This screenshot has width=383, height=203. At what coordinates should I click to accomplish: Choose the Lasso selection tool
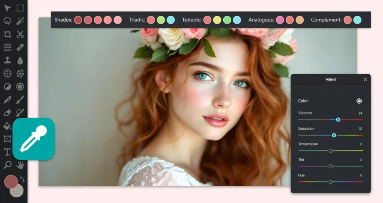coord(7,21)
